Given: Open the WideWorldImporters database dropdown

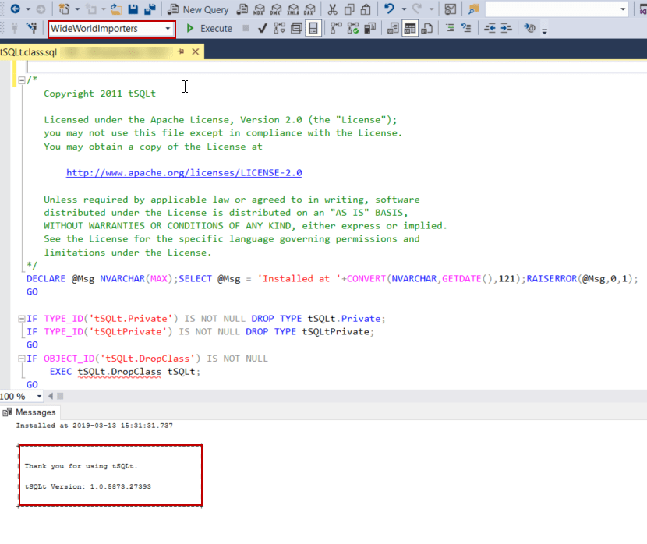Looking at the screenshot, I should [169, 28].
